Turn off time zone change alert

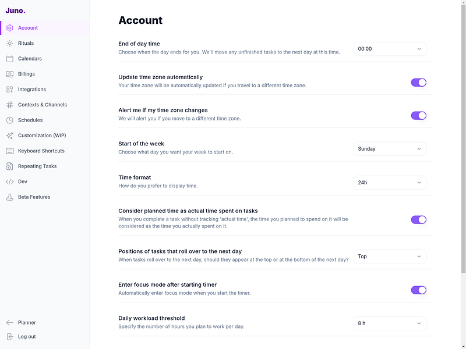[x=418, y=116]
